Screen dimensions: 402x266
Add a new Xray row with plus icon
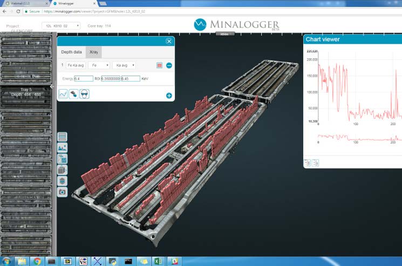[169, 96]
